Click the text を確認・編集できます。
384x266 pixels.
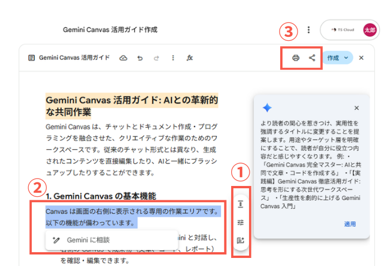[95, 261]
